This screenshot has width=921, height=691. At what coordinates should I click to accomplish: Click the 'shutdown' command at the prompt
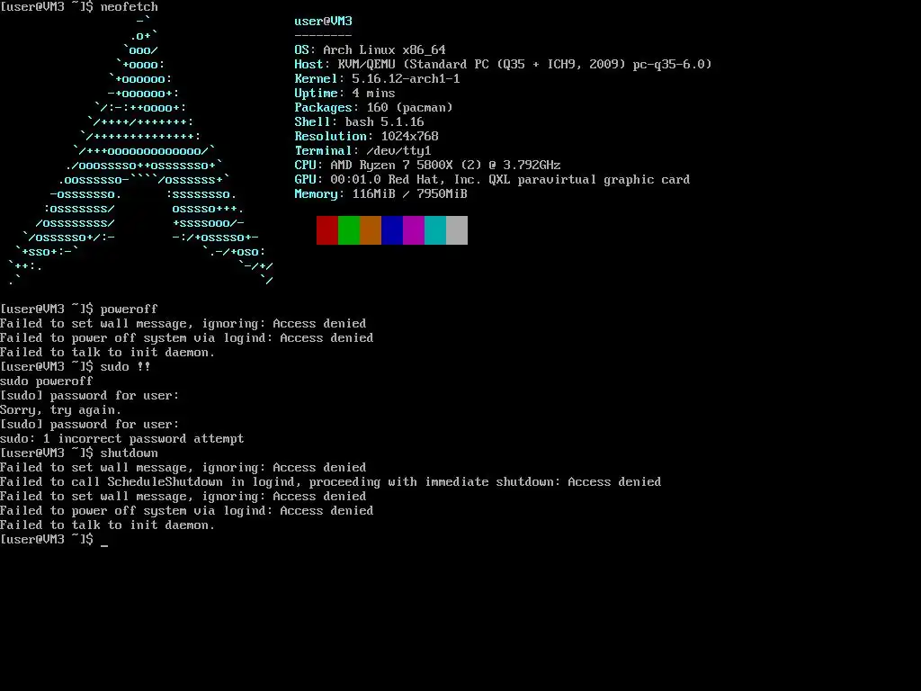(x=130, y=453)
